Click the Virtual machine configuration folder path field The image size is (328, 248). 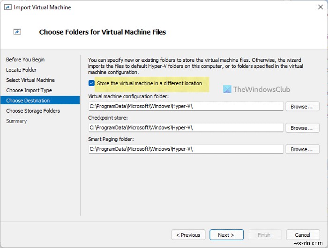click(x=186, y=106)
